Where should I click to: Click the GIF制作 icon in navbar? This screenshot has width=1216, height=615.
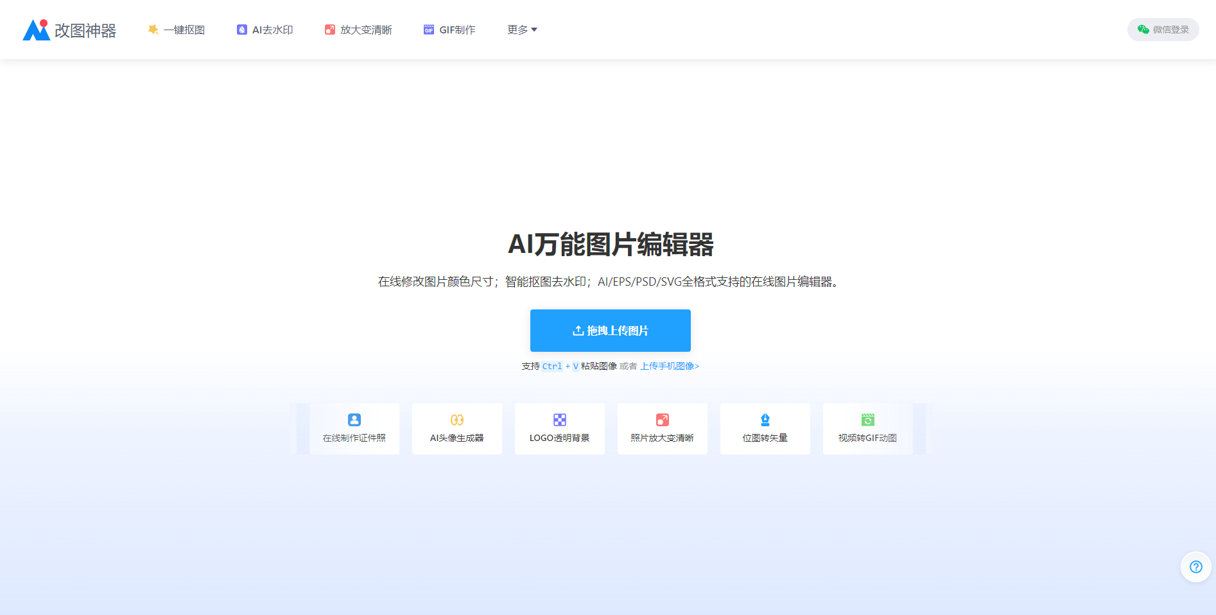(x=429, y=30)
